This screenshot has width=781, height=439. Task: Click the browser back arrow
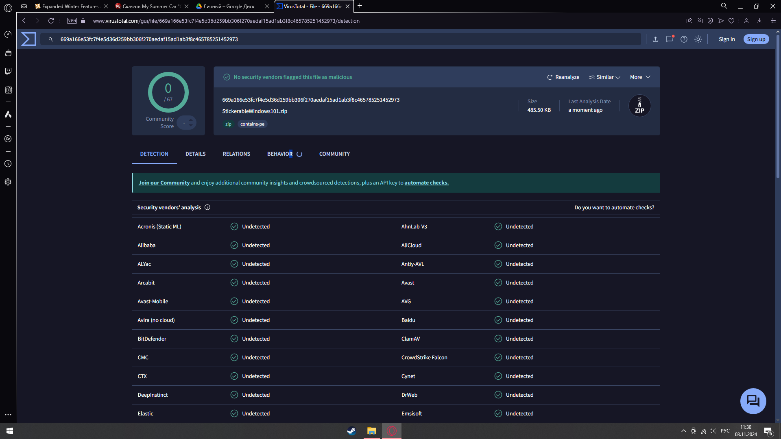(24, 21)
